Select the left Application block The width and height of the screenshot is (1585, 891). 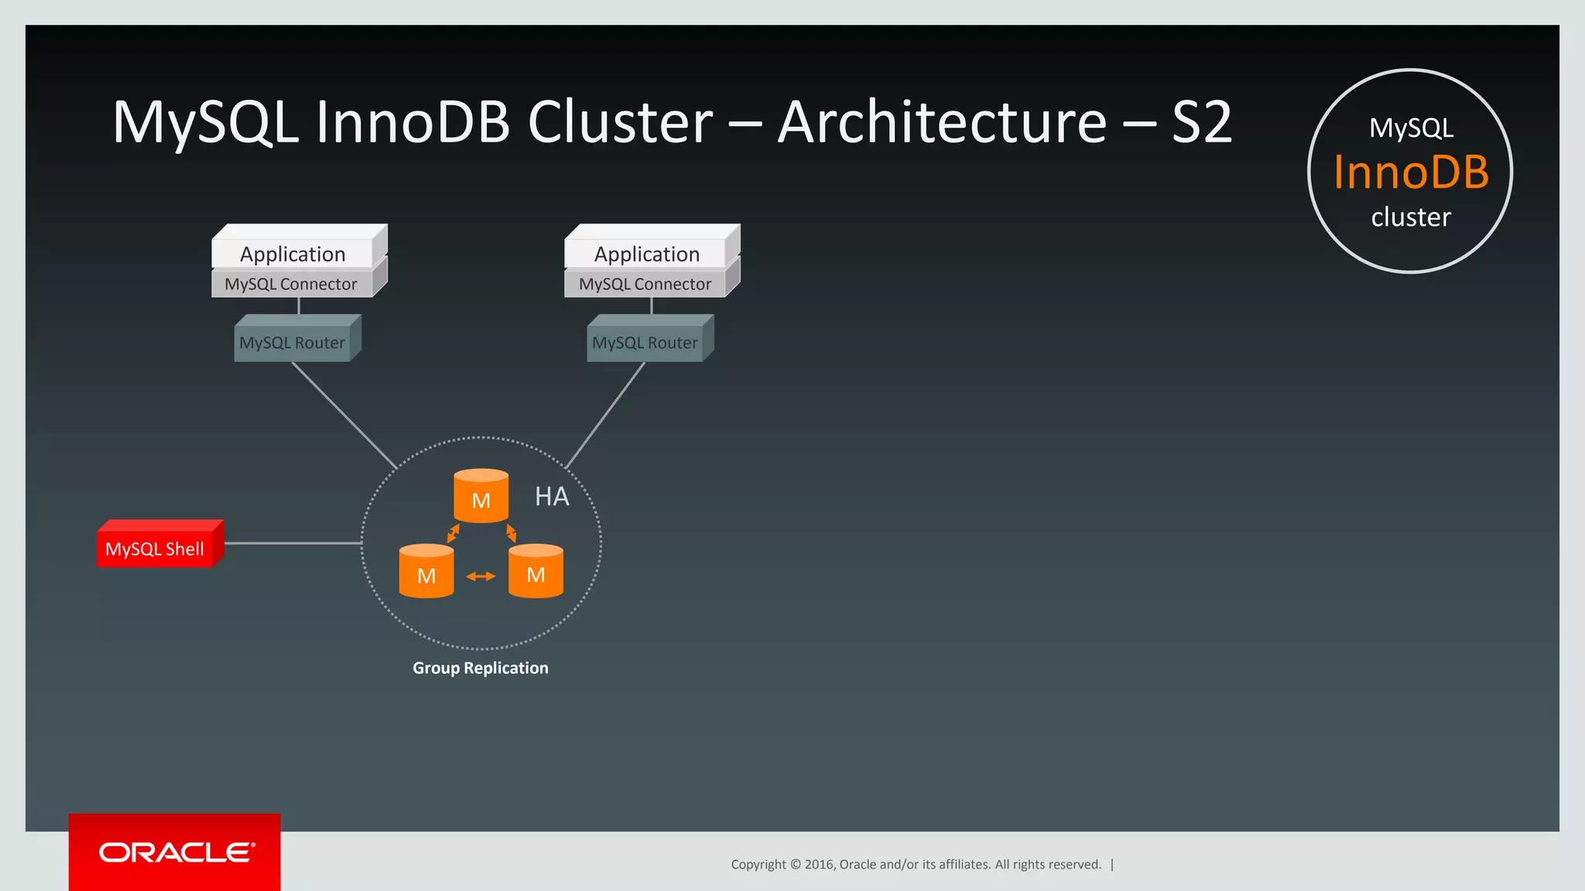300,247
